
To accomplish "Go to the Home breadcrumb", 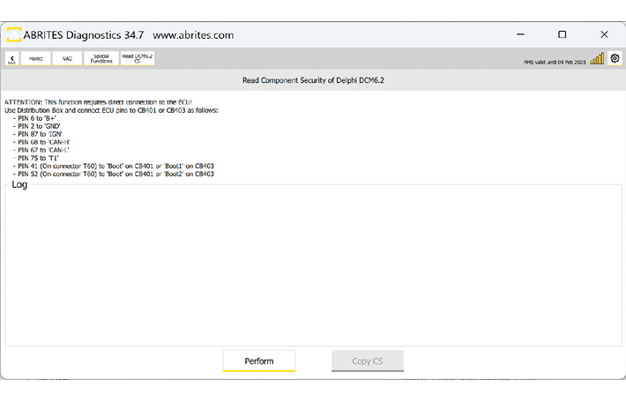I will point(35,59).
